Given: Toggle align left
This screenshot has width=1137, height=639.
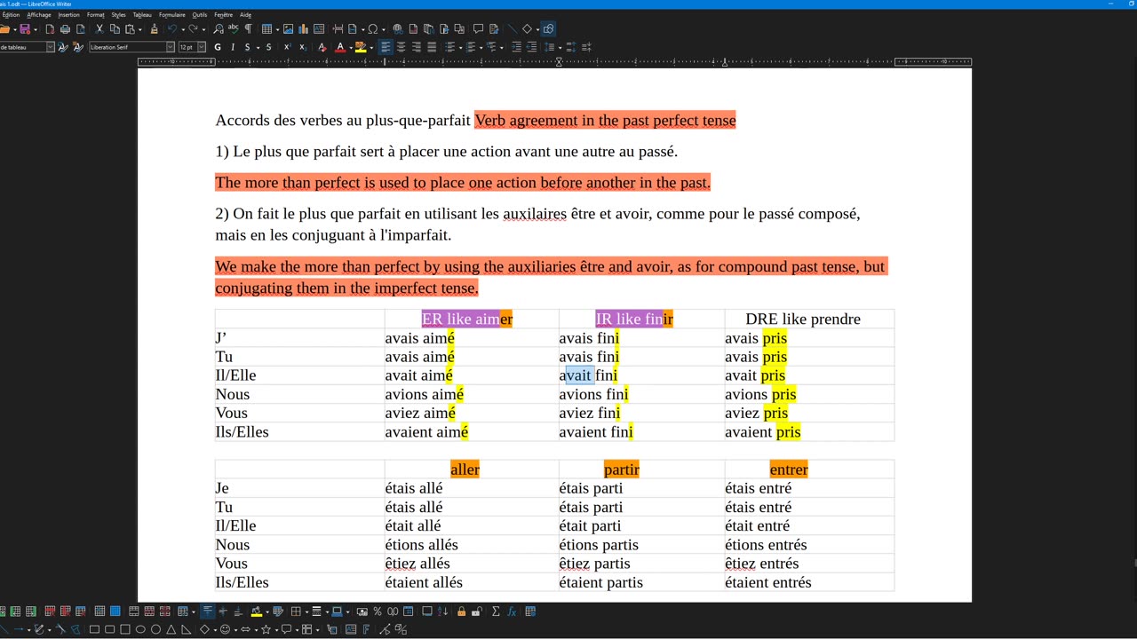Looking at the screenshot, I should tap(386, 47).
